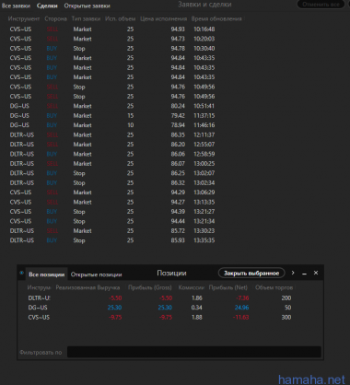Select the DLTR row in Позиции
Screen dimensions: 350x385
[159, 298]
